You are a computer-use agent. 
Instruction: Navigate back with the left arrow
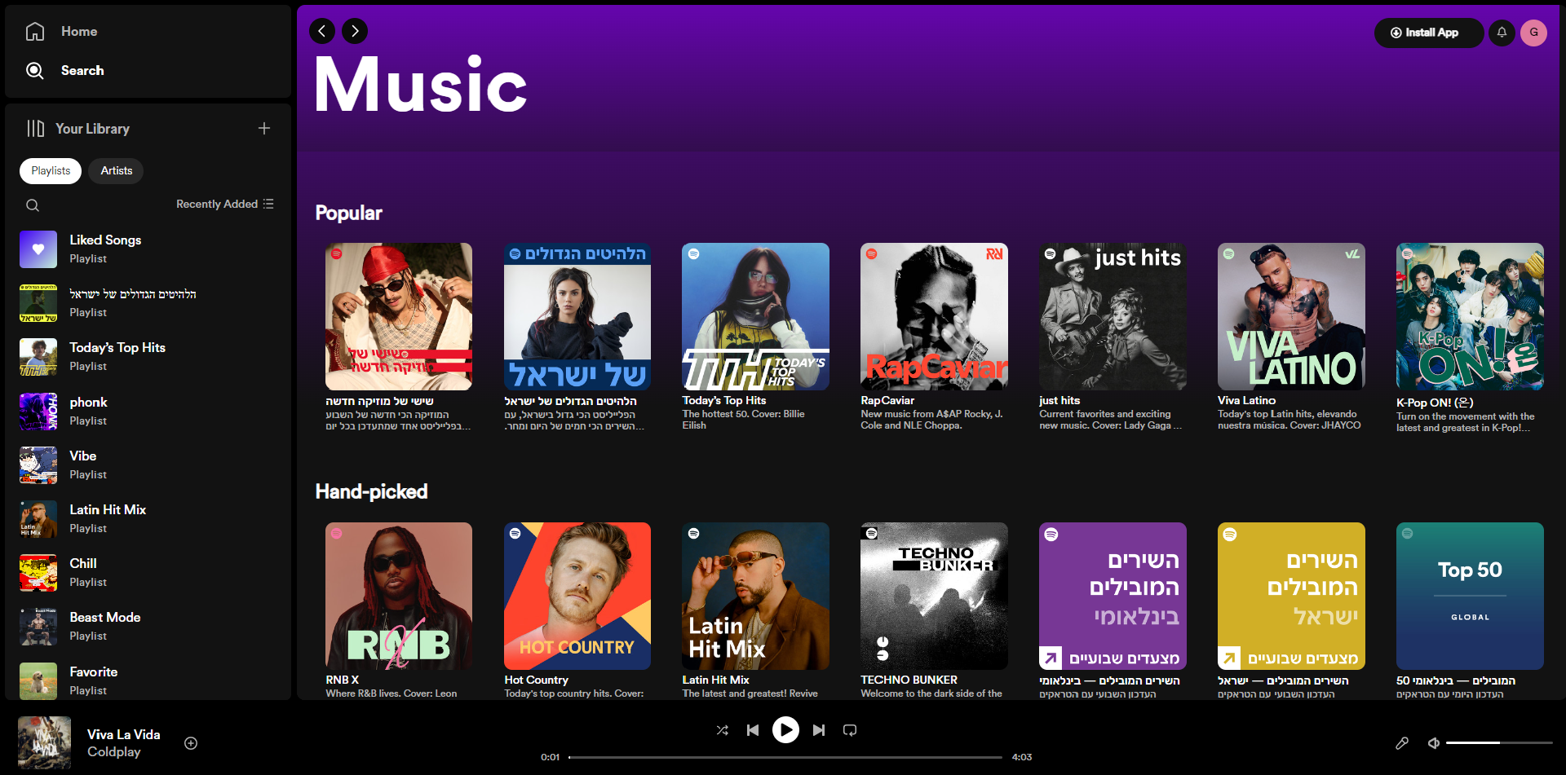[x=322, y=31]
